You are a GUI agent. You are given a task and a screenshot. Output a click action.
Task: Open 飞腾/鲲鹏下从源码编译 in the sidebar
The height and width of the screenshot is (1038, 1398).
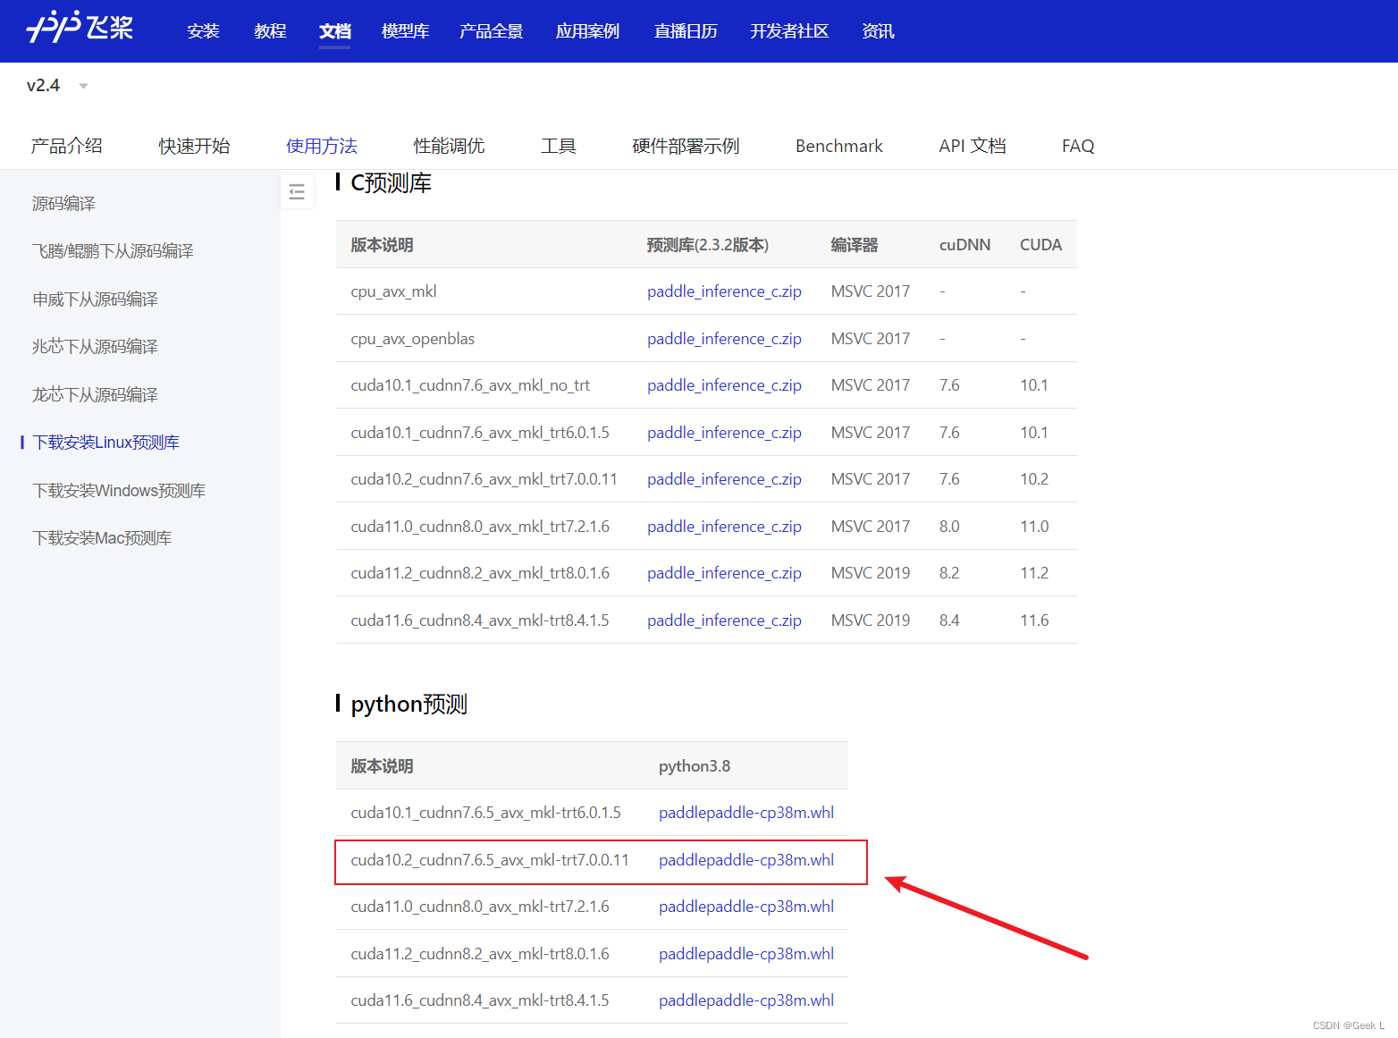pyautogui.click(x=113, y=251)
